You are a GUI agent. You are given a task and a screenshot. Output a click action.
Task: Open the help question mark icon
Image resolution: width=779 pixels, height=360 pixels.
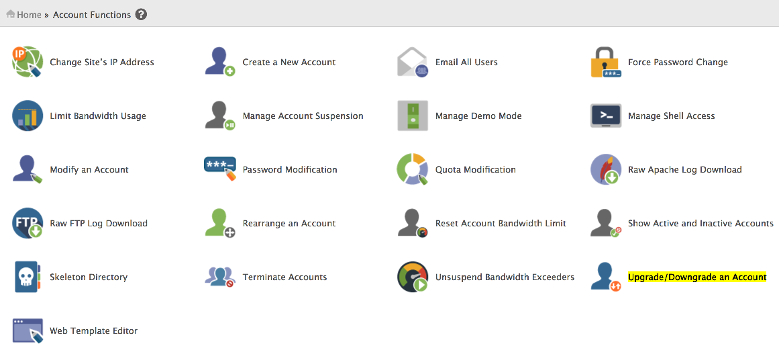coord(141,14)
